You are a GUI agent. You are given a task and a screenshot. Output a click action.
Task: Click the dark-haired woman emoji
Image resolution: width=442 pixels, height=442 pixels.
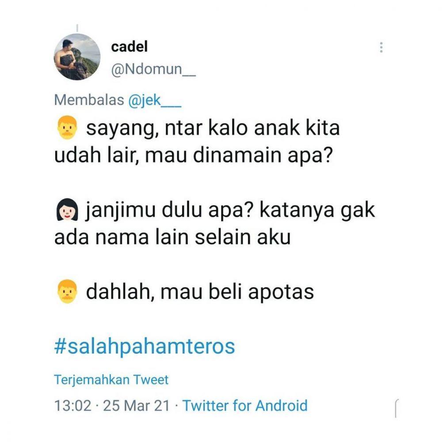[67, 210]
